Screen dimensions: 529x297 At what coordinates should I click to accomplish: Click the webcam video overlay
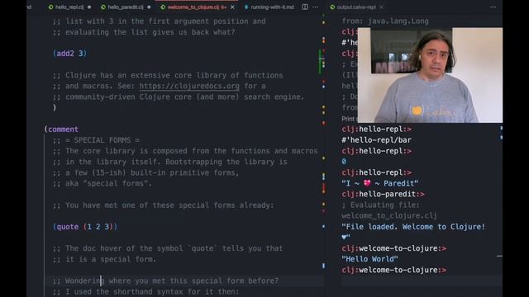pos(430,75)
